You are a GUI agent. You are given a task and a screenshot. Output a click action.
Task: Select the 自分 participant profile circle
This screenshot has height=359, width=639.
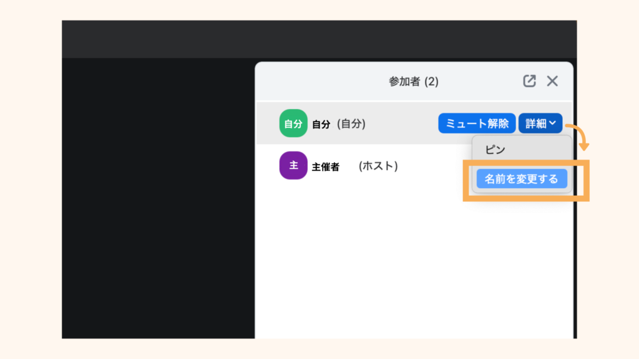tap(293, 123)
